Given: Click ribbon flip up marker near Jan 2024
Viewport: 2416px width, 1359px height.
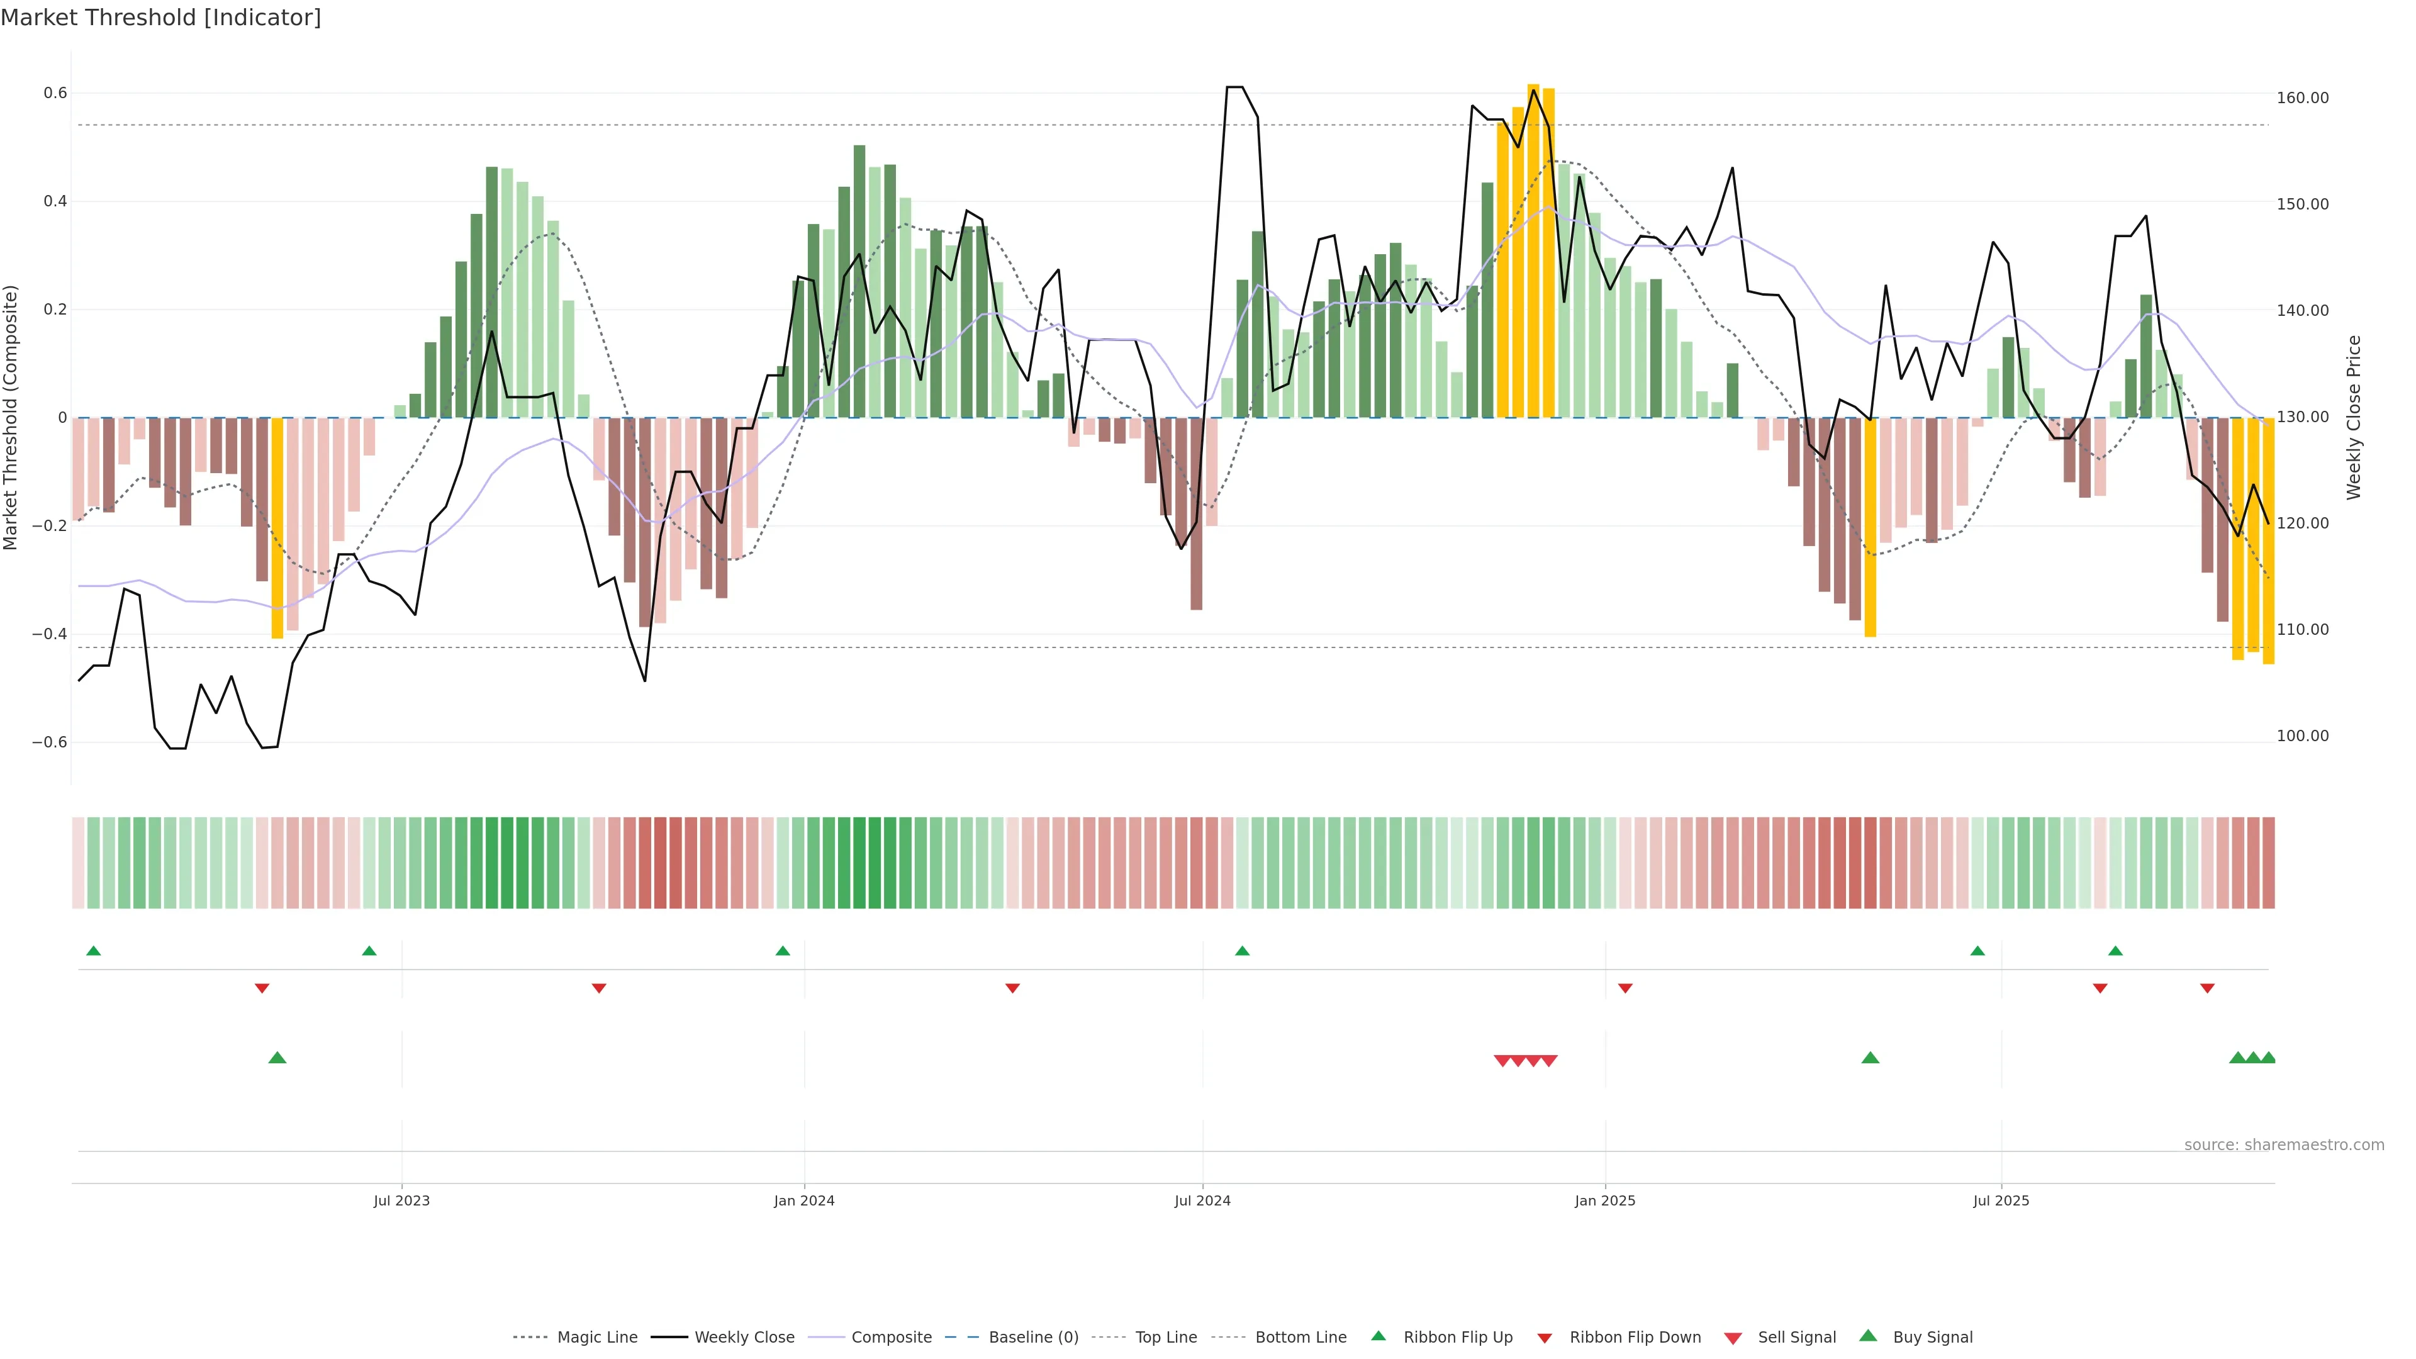Looking at the screenshot, I should [x=782, y=951].
